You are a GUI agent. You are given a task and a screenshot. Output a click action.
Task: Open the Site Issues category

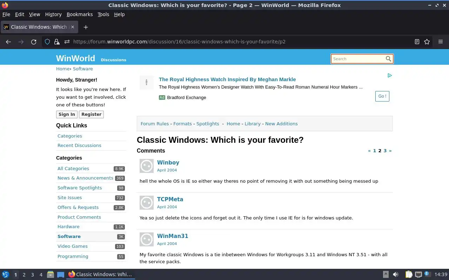tap(69, 198)
